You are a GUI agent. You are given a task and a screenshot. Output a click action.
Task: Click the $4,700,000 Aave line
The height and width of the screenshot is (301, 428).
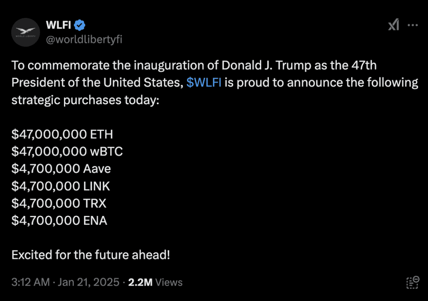[x=61, y=169]
